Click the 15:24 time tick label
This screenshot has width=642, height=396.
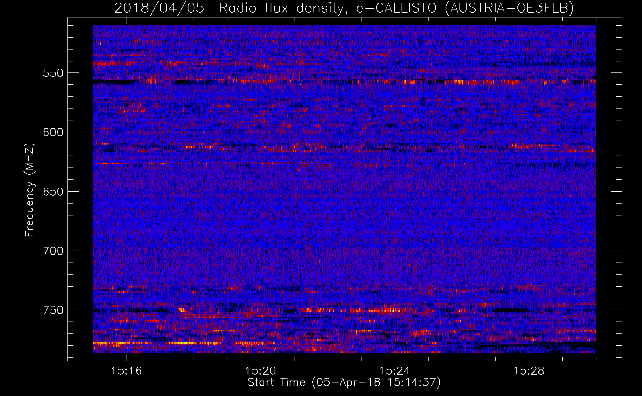pyautogui.click(x=395, y=371)
